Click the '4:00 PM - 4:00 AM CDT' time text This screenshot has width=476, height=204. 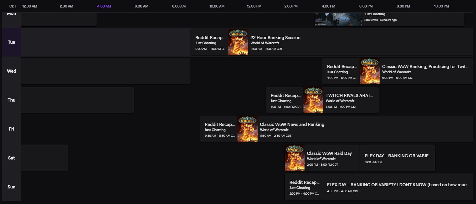coord(343,191)
